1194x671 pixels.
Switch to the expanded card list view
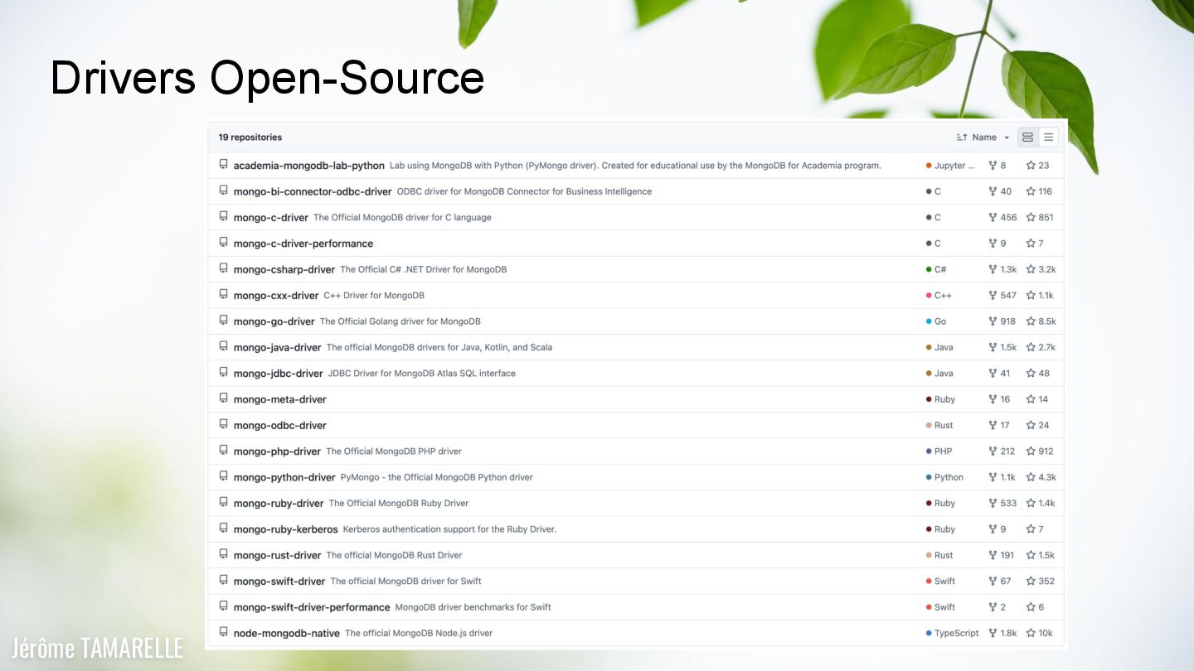click(x=1027, y=138)
